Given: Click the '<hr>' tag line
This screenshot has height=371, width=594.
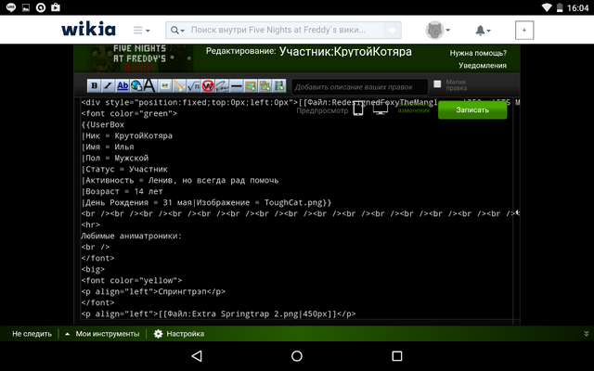Looking at the screenshot, I should [91, 224].
